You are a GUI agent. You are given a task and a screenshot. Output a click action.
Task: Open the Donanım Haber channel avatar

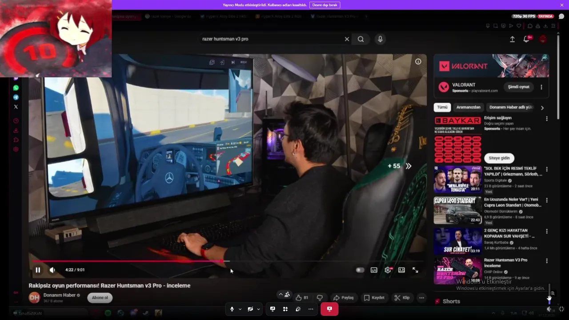coord(34,298)
